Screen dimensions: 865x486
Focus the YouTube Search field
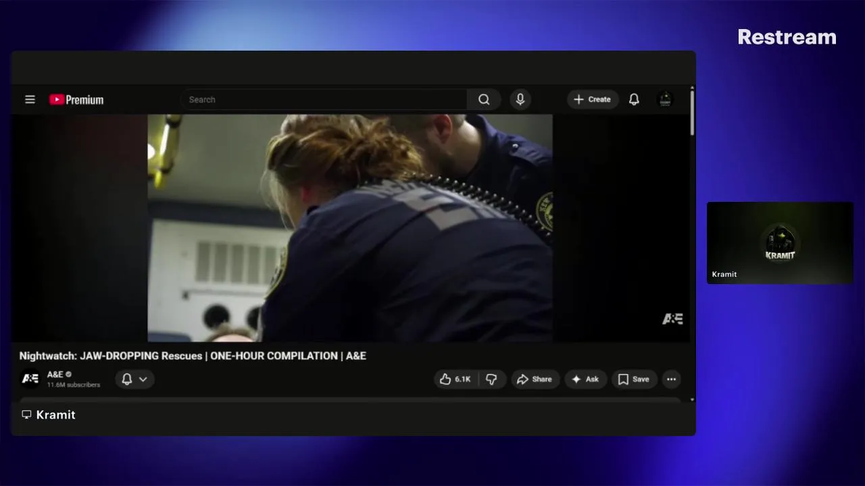coord(324,99)
